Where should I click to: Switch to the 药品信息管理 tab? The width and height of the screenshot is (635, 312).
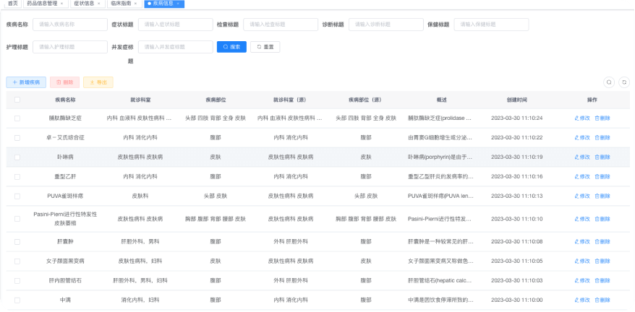45,4
